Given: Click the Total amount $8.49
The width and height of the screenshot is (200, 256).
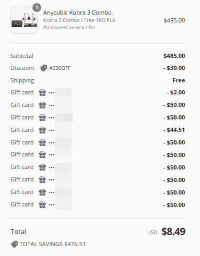Looking at the screenshot, I should tap(173, 231).
